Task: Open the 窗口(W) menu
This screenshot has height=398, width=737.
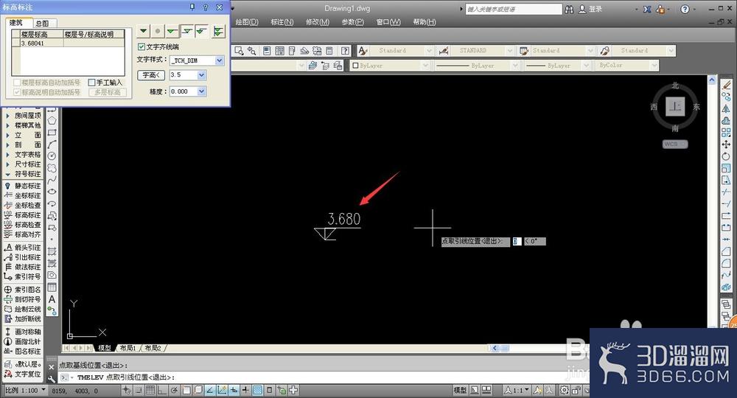Action: pyautogui.click(x=388, y=22)
